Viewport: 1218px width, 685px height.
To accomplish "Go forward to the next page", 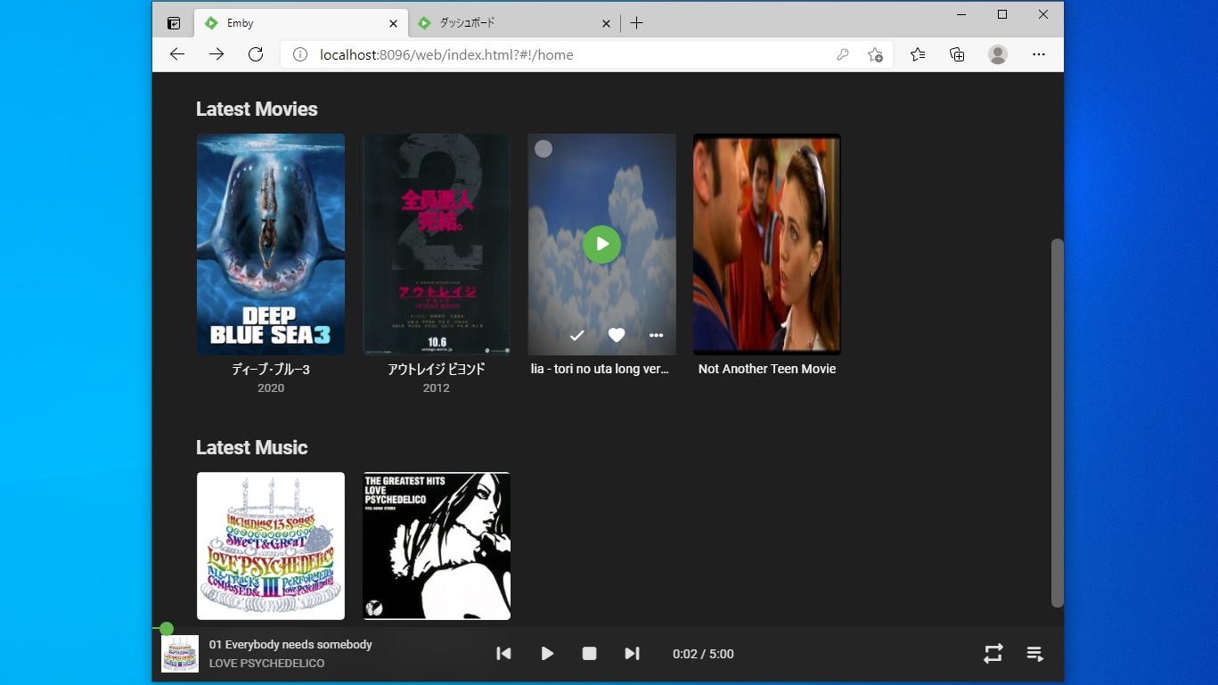I will point(217,54).
